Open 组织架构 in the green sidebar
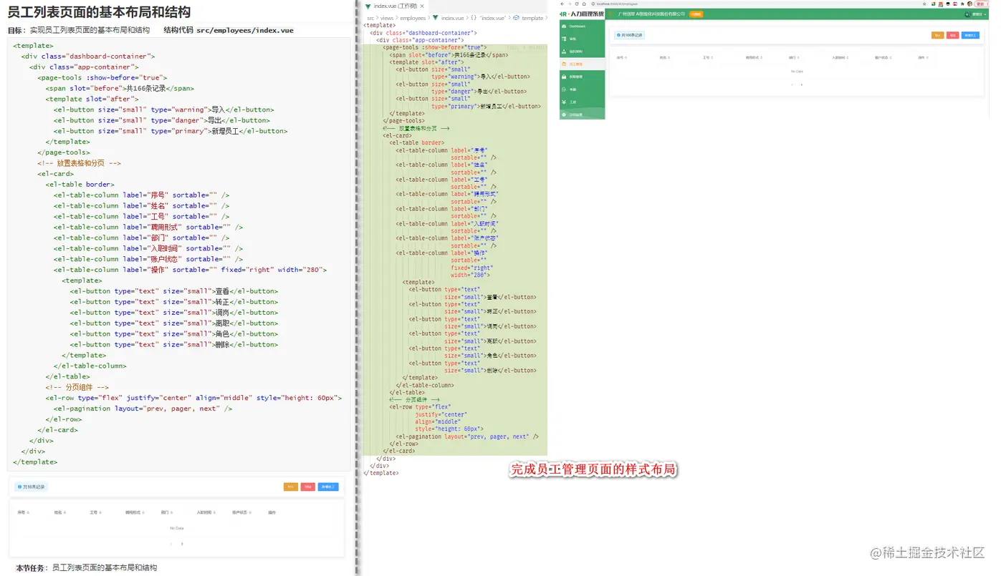The width and height of the screenshot is (1001, 576). point(582,52)
